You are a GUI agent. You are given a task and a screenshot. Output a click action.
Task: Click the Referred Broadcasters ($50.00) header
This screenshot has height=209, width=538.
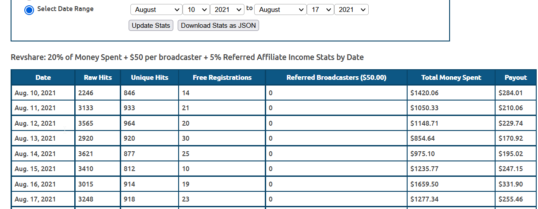click(336, 78)
